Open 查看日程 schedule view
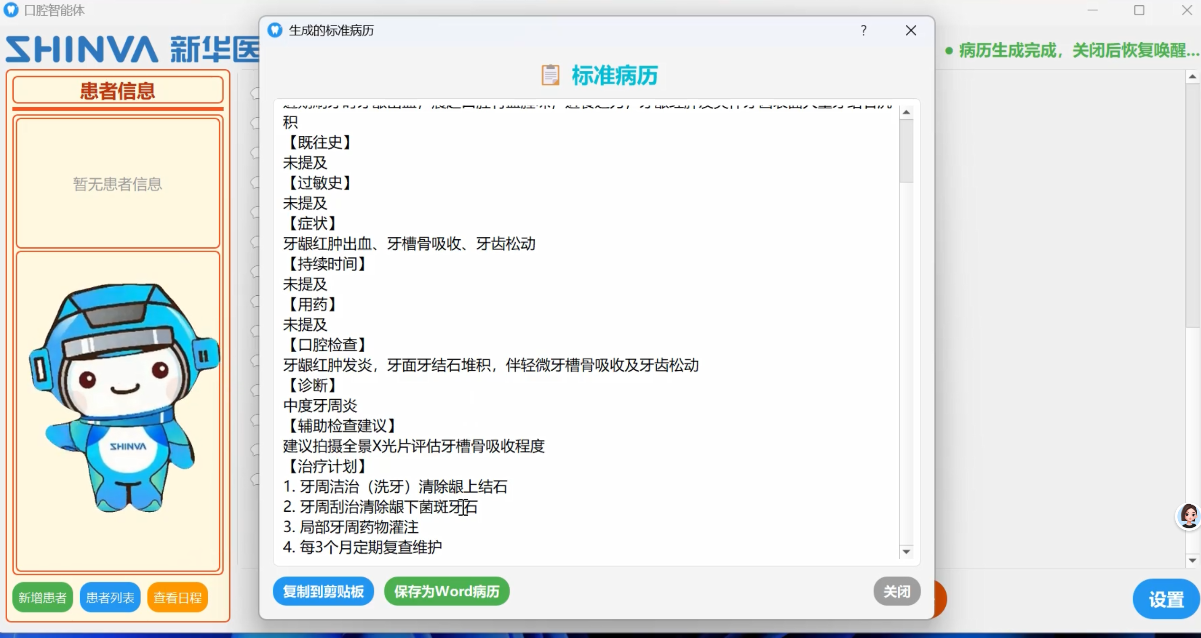 click(177, 597)
